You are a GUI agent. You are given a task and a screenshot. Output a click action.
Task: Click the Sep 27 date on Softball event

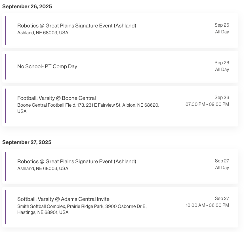click(x=222, y=199)
